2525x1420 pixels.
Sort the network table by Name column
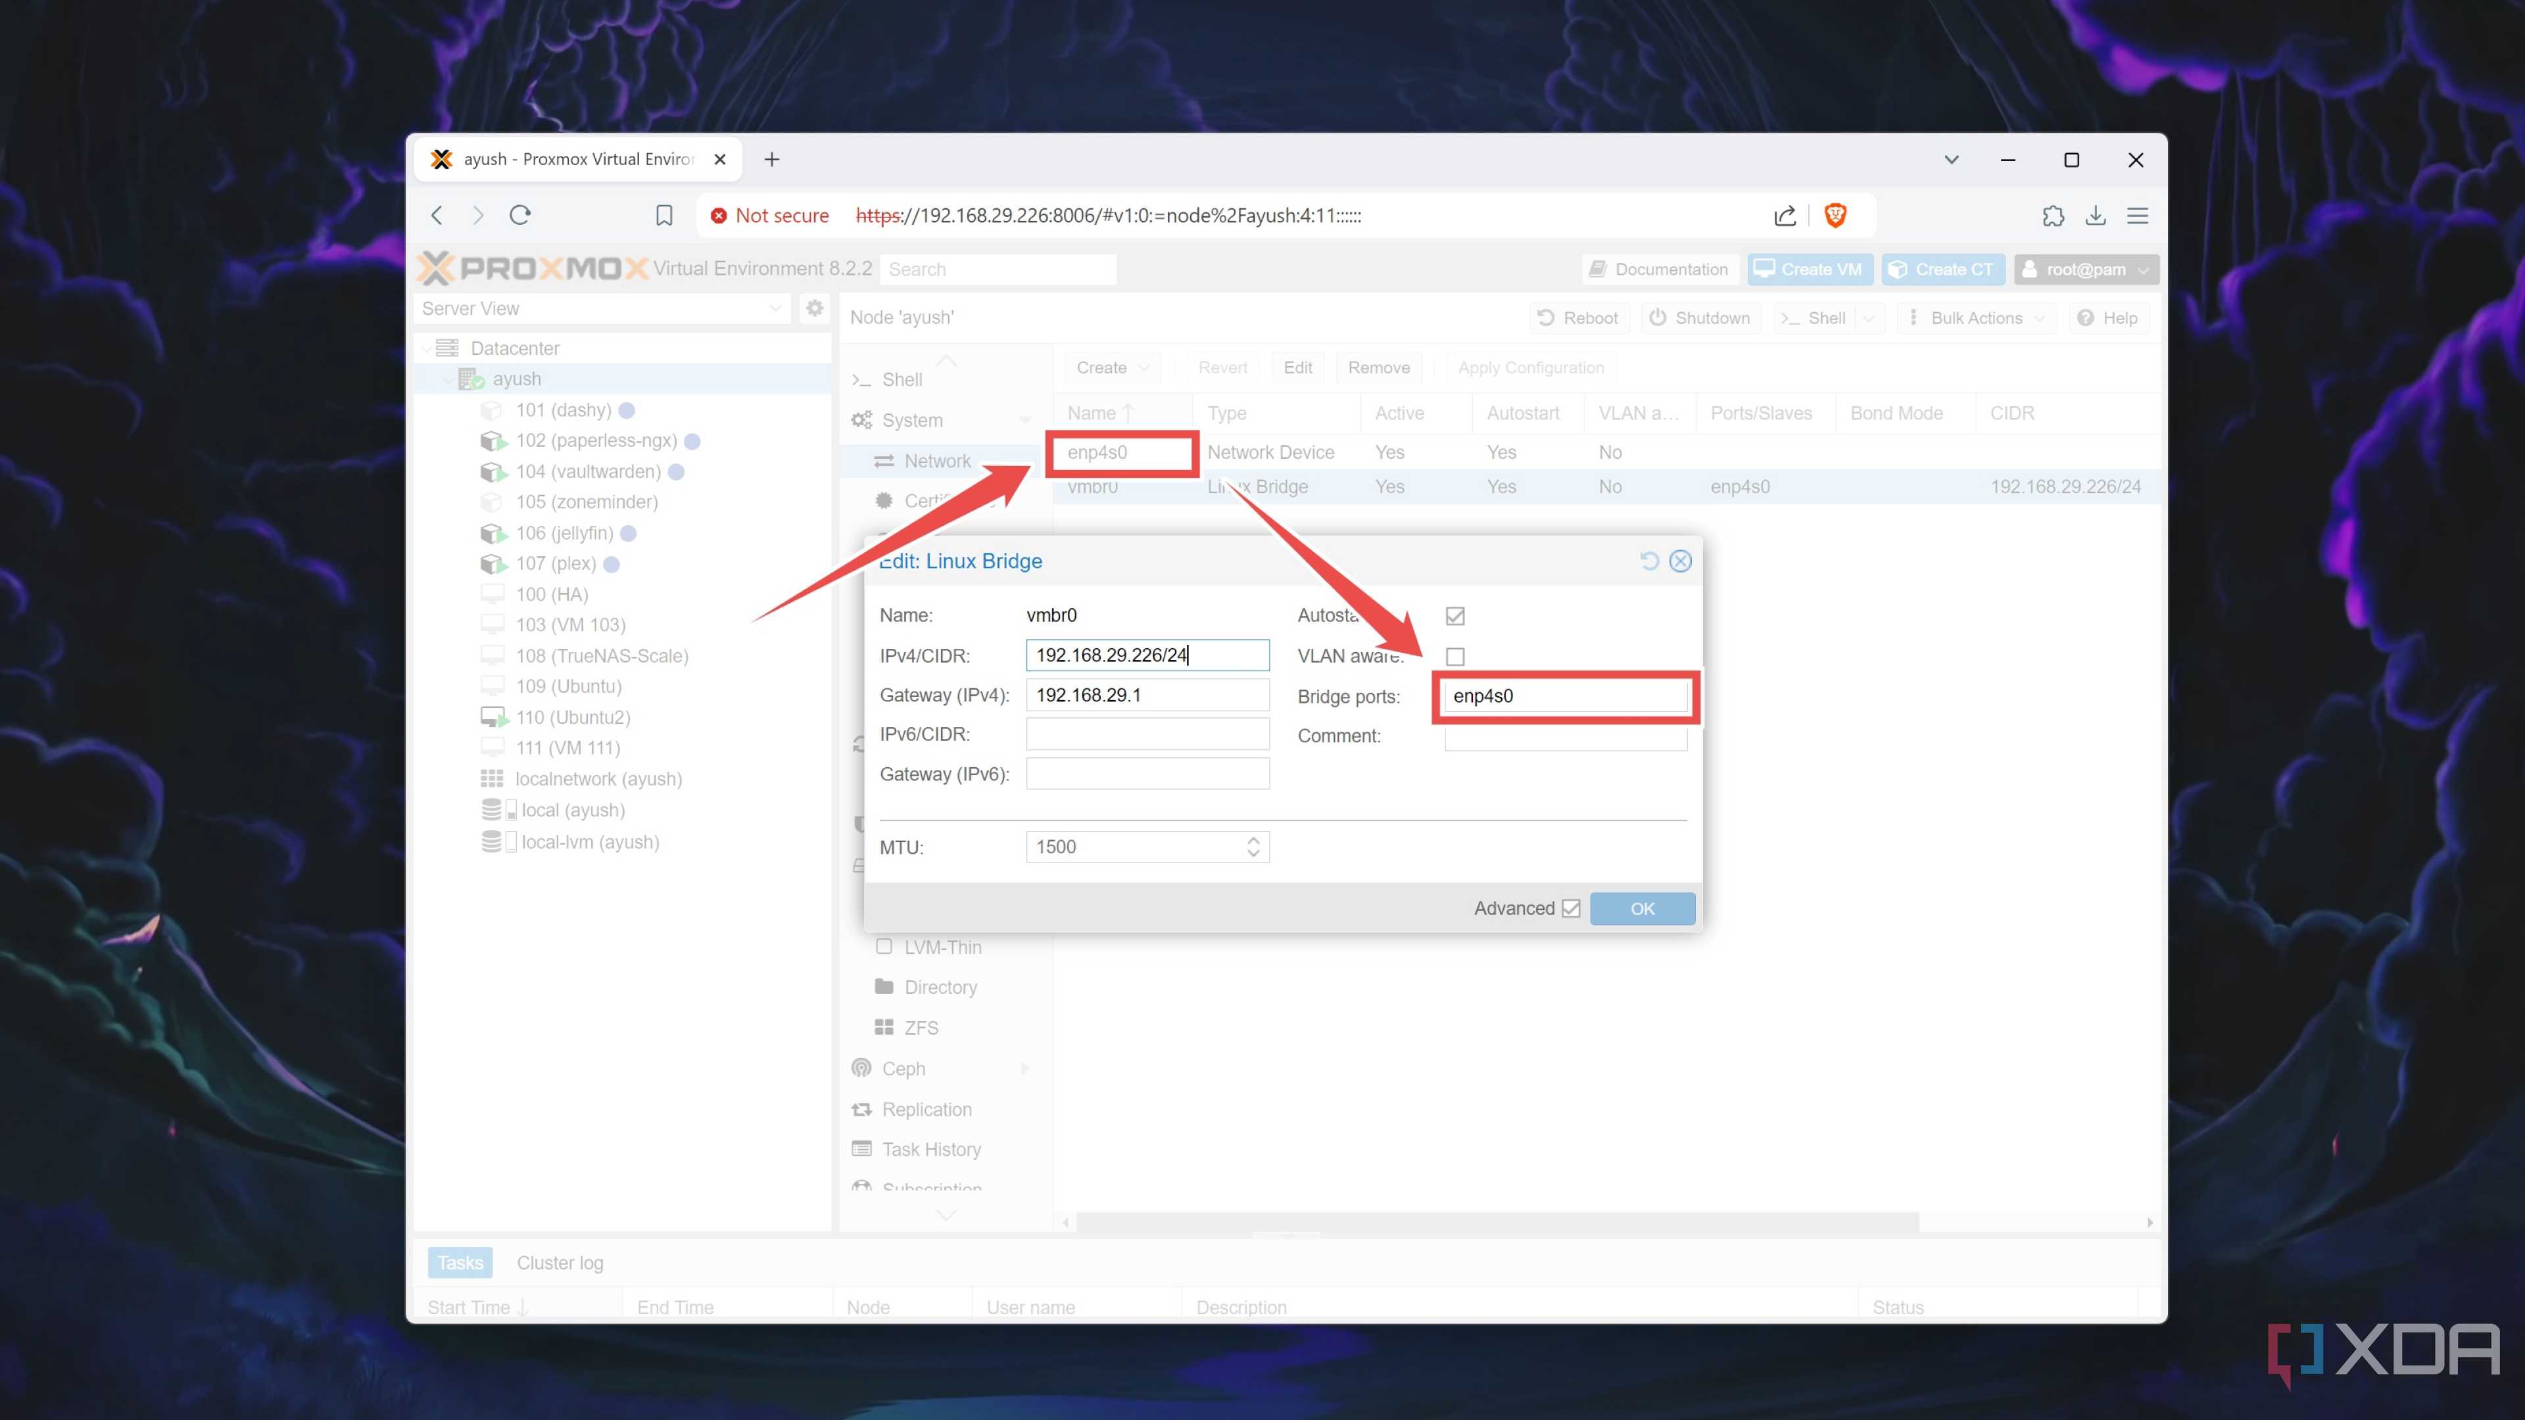pos(1121,414)
